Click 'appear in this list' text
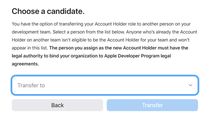The height and width of the screenshot is (119, 209). pos(29,48)
